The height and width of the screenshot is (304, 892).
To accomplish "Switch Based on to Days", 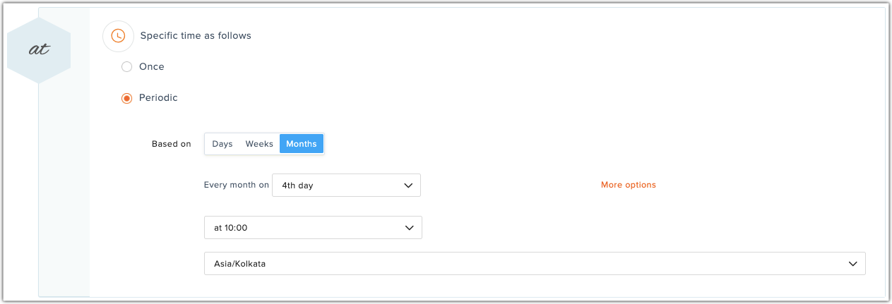I will coord(222,144).
